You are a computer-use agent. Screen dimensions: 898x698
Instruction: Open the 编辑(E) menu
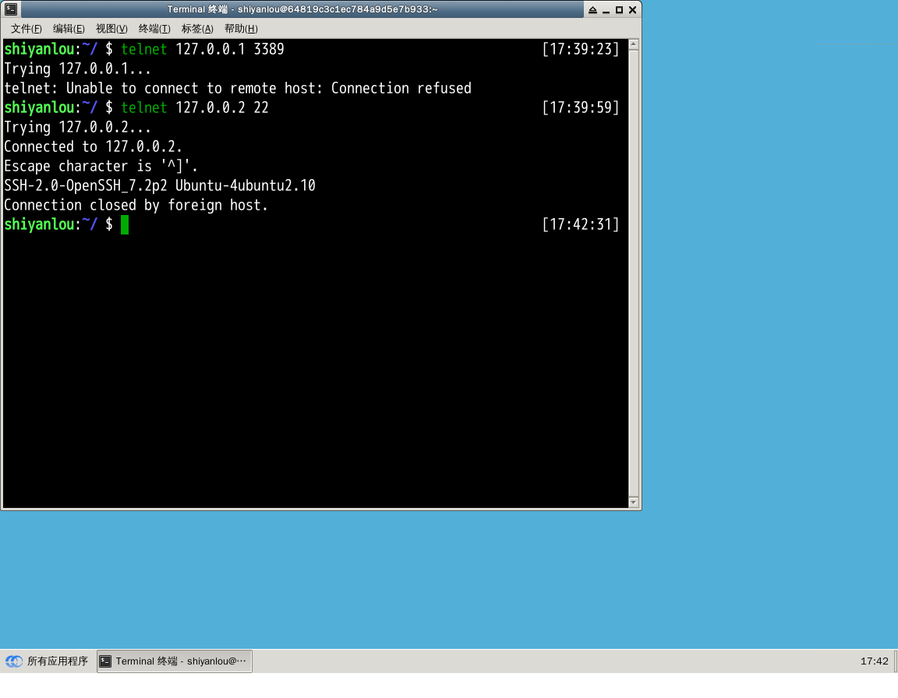point(69,29)
